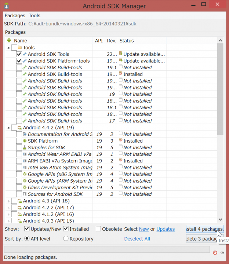This screenshot has height=264, width=229.
Task: Click the New selection link
Action: click(x=144, y=229)
